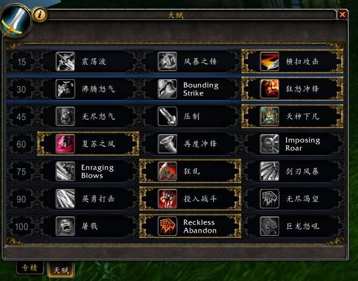Select the 巨龙怒吼 talent icon
358x281 pixels.
tap(269, 226)
